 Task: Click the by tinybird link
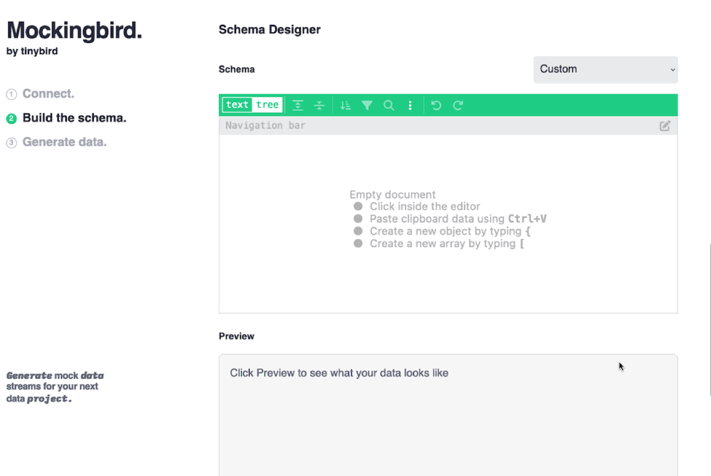32,51
